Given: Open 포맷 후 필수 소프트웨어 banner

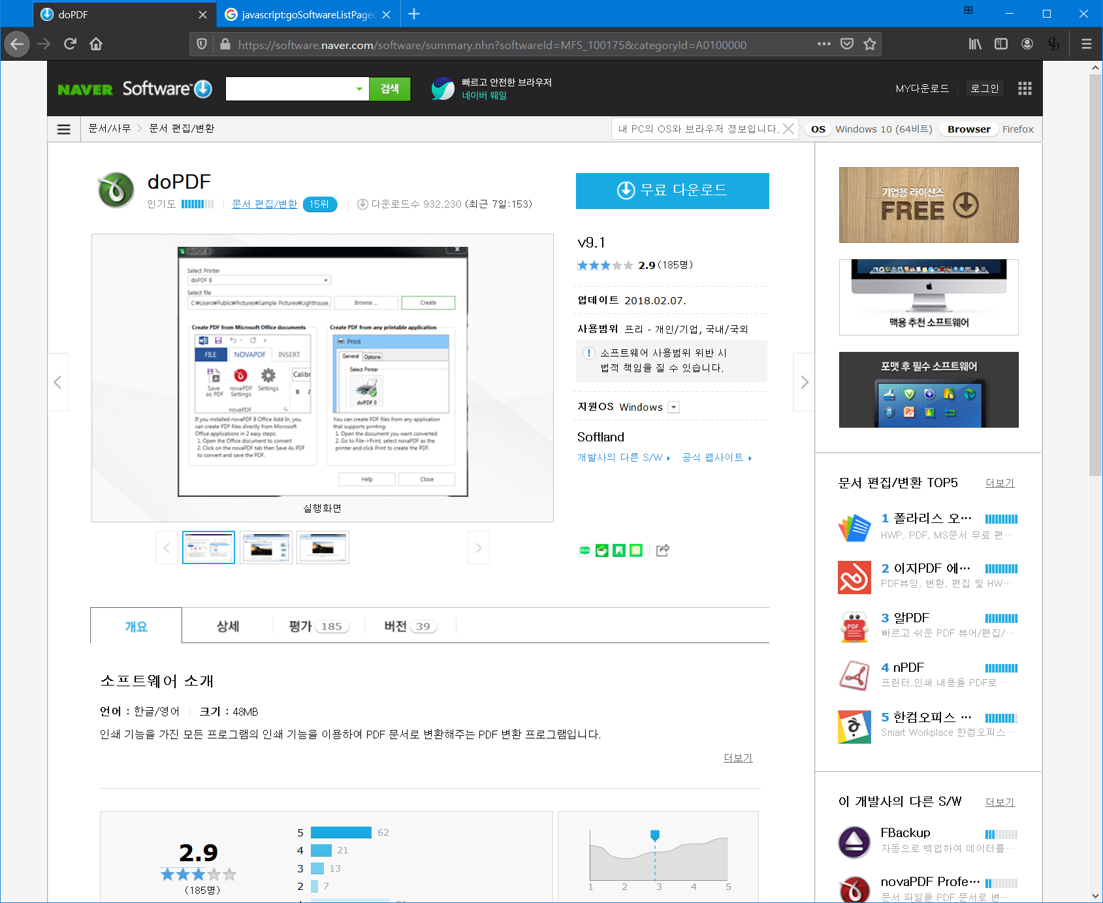Looking at the screenshot, I should click(929, 390).
